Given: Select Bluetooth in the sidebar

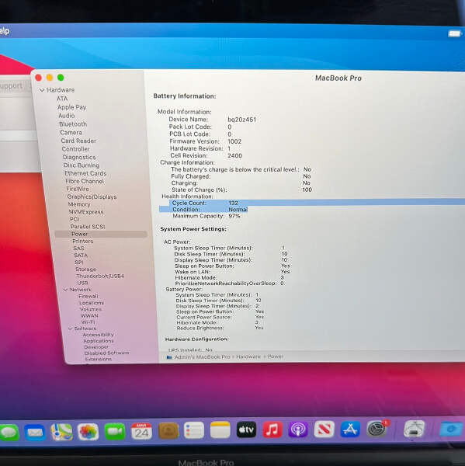Looking at the screenshot, I should click(73, 124).
